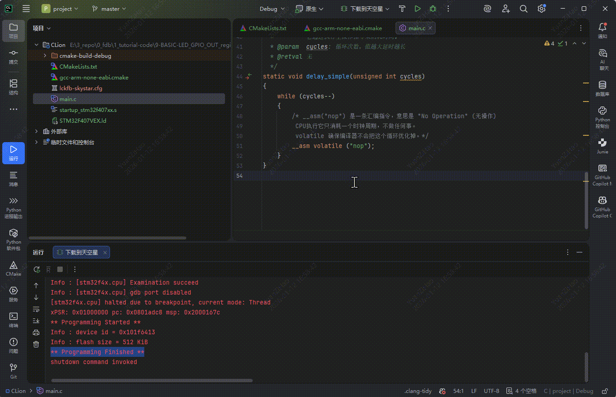Open startup_stm32f407xx.s in project tree
Image resolution: width=616 pixels, height=397 pixels.
[88, 110]
